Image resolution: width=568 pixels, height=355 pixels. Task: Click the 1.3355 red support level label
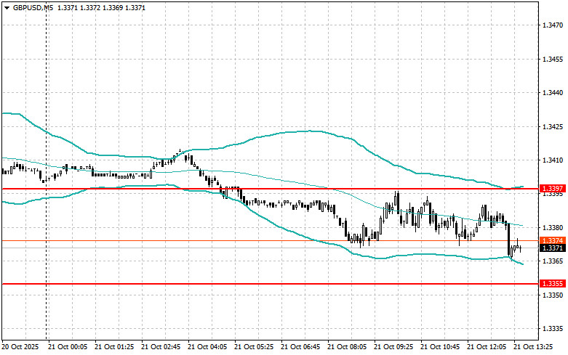(553, 283)
